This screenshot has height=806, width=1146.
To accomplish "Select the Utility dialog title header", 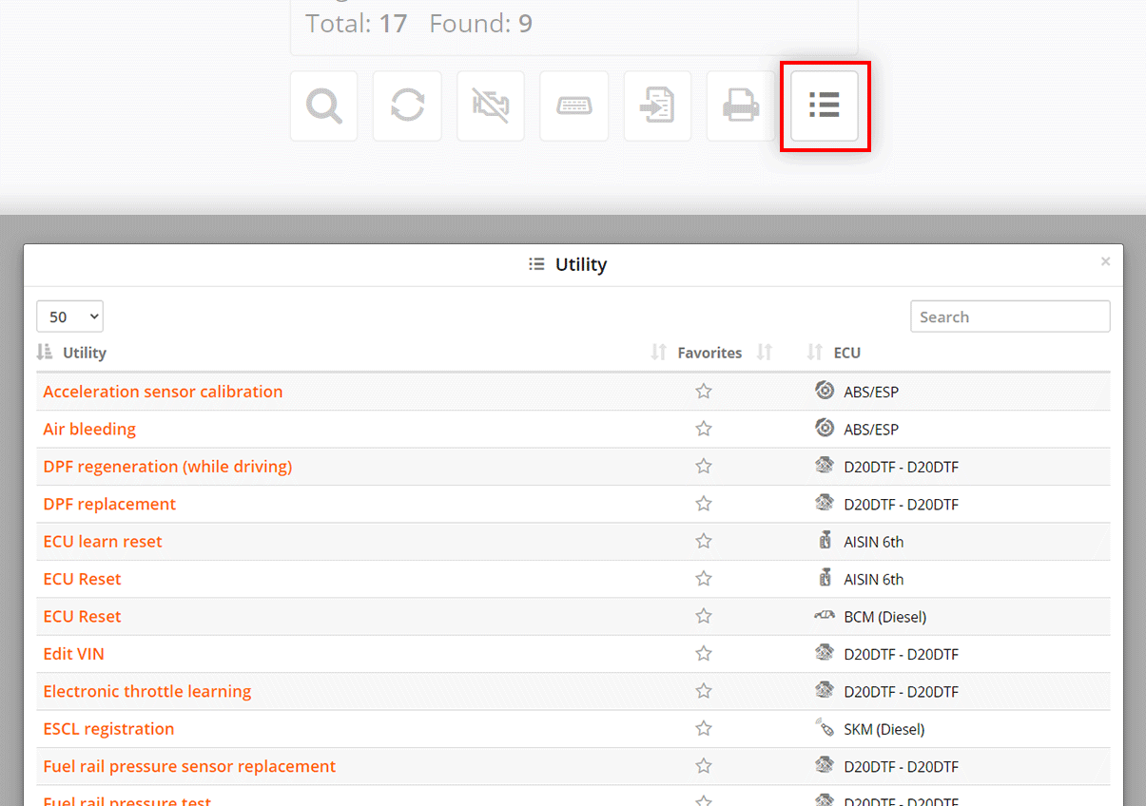I will point(567,264).
